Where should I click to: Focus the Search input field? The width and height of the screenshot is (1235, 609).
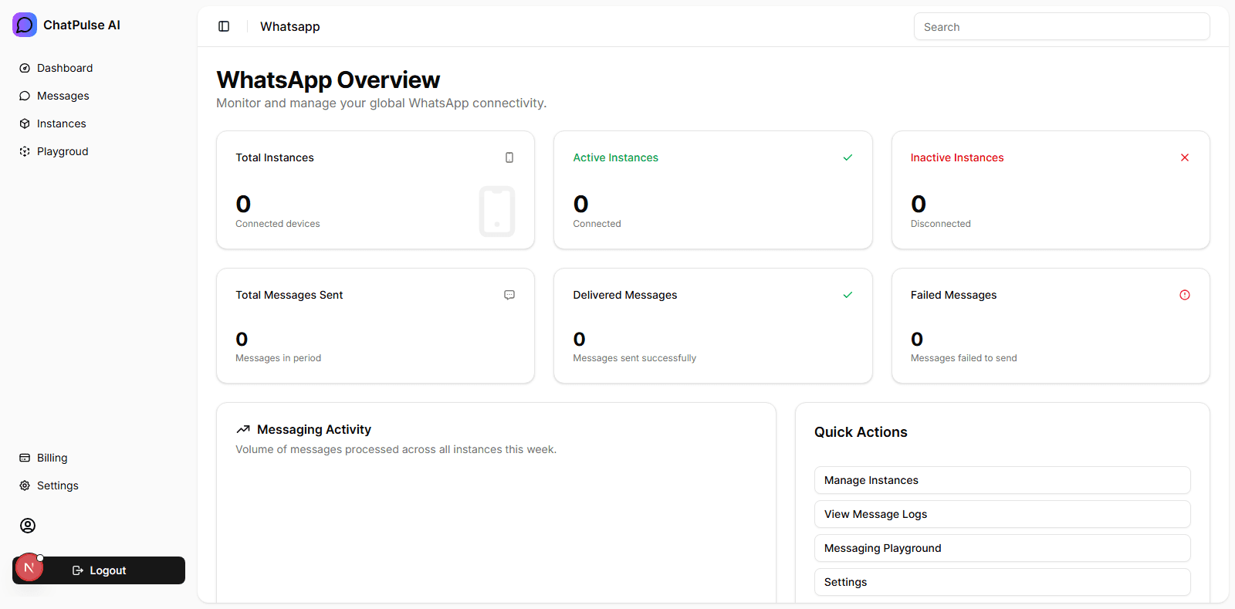click(1062, 26)
